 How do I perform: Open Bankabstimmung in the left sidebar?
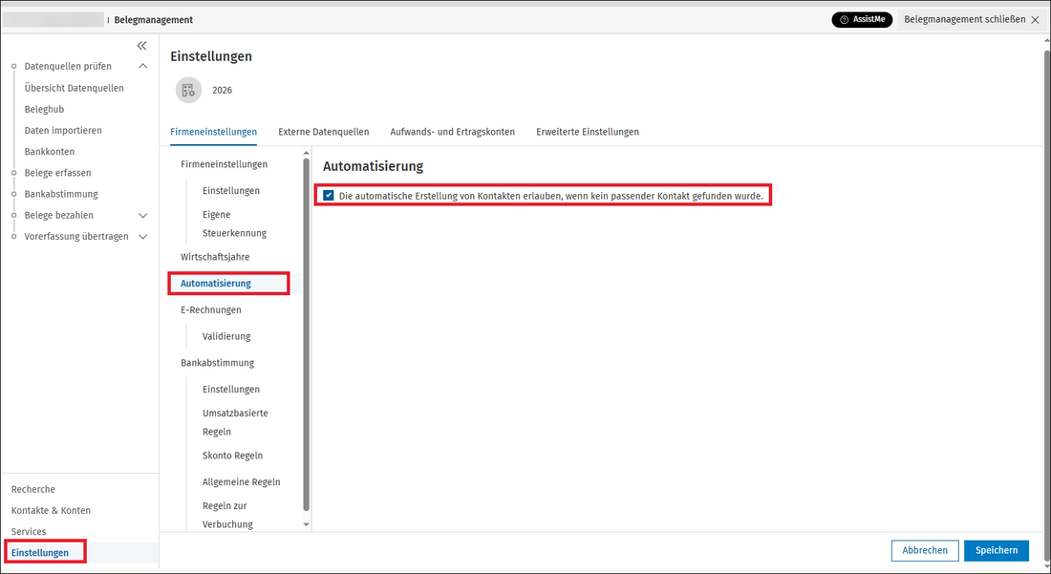pyautogui.click(x=61, y=194)
